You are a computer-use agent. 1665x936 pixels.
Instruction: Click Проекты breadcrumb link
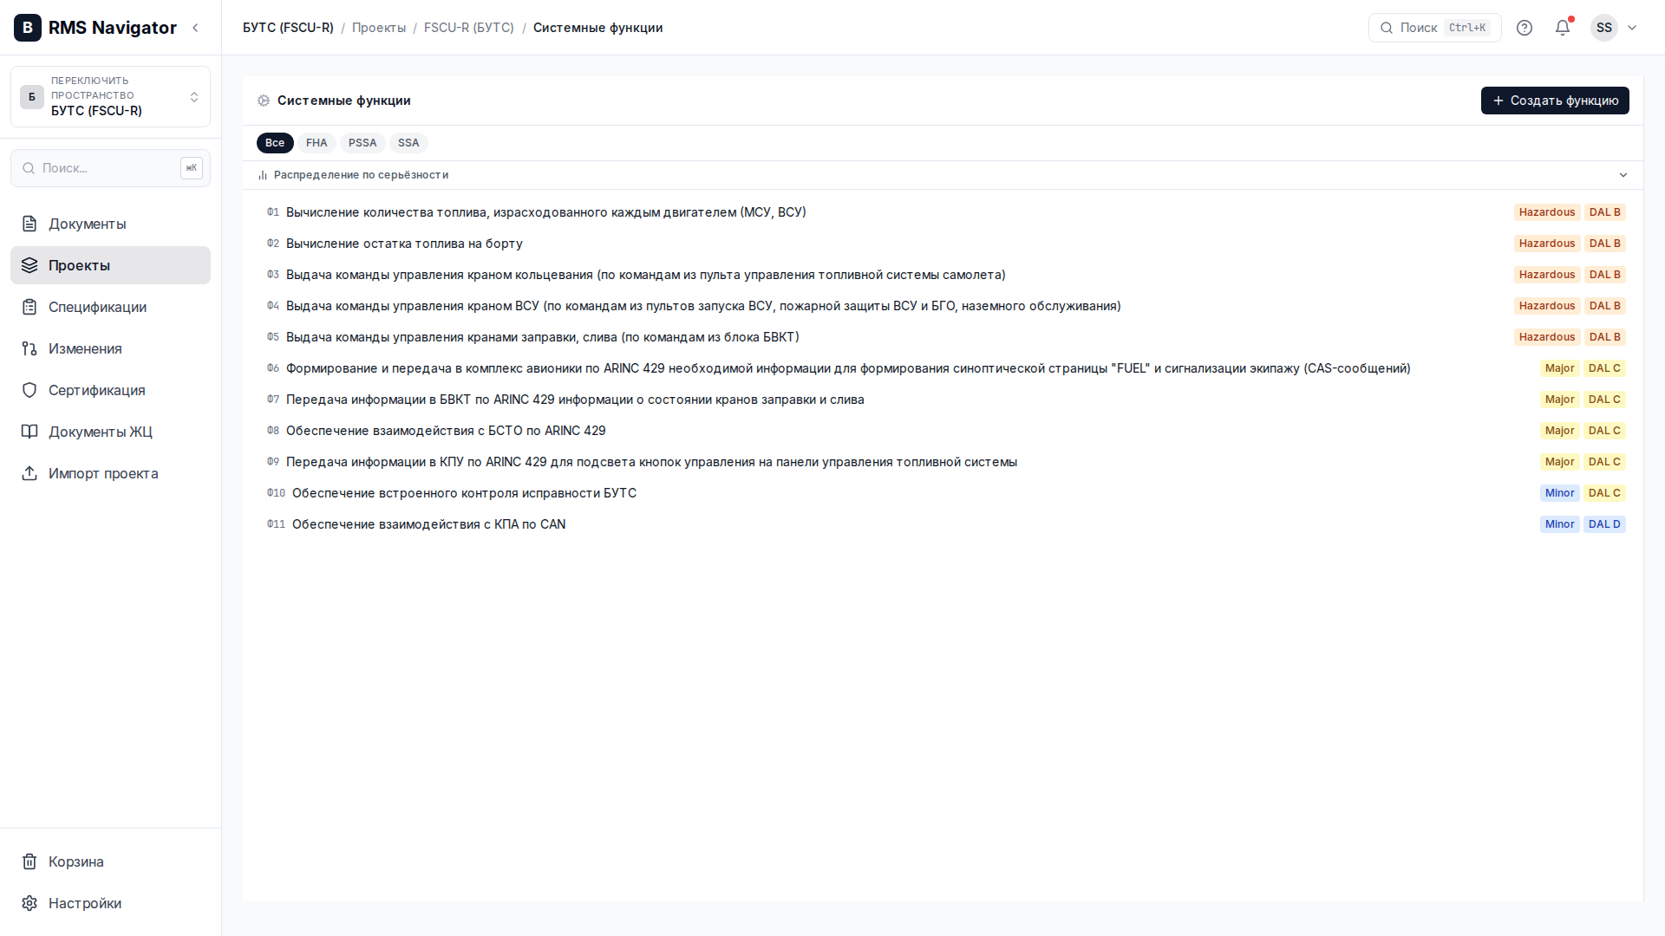pyautogui.click(x=379, y=28)
